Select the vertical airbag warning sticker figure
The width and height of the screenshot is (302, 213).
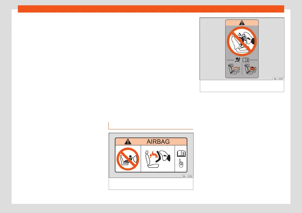point(242,49)
